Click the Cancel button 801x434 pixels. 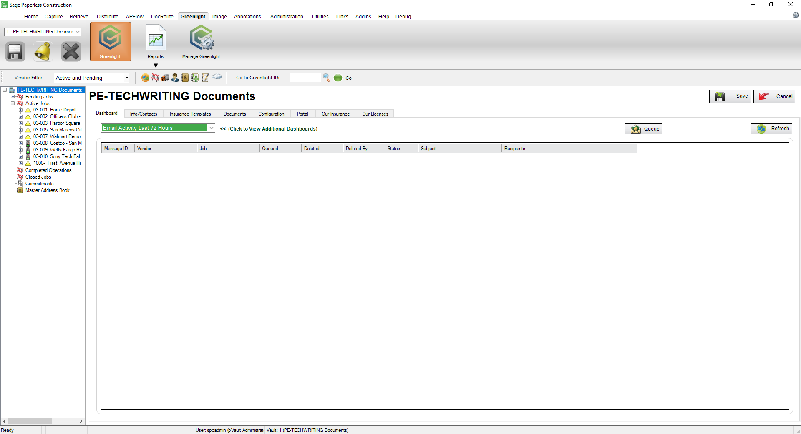774,96
